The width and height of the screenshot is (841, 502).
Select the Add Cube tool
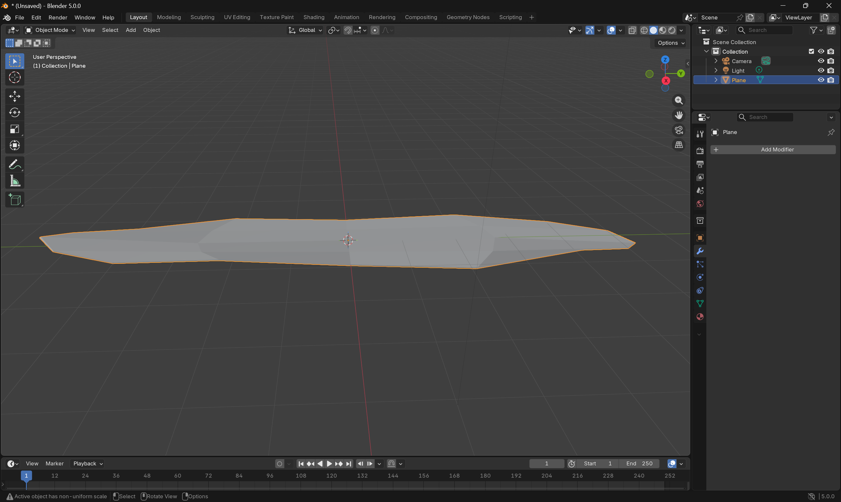coord(14,199)
